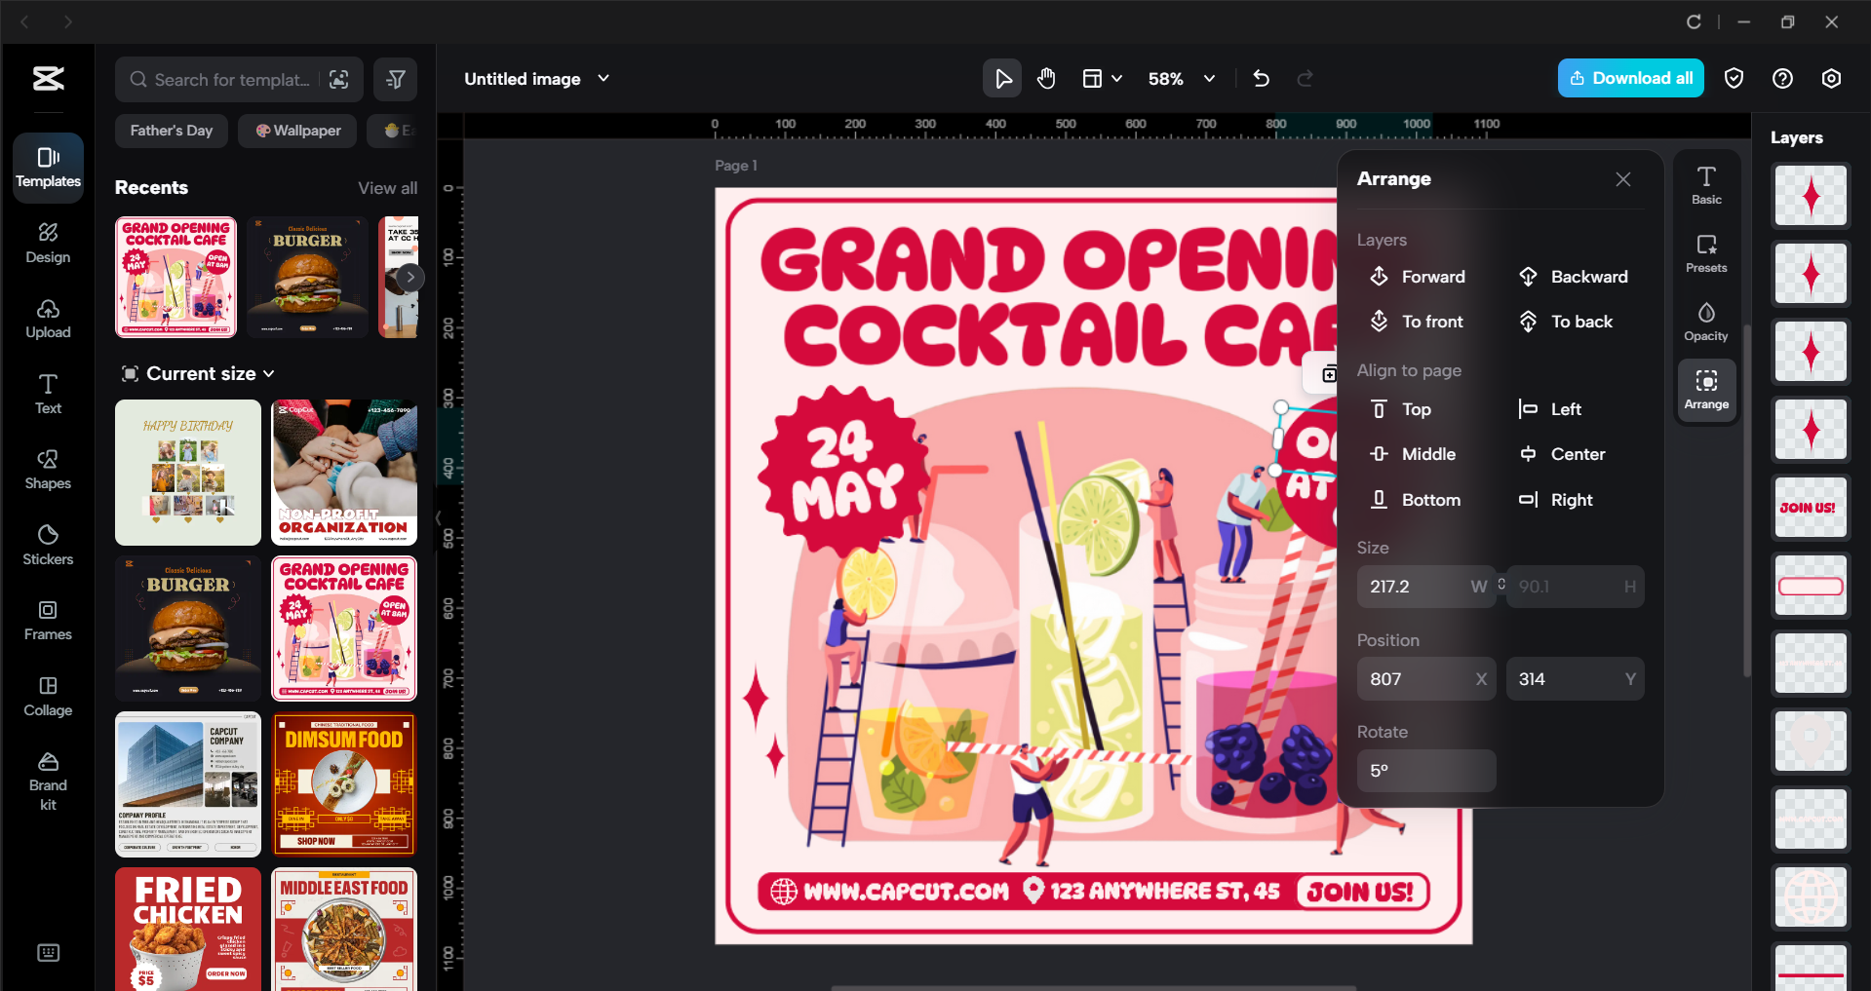The height and width of the screenshot is (991, 1871).
Task: Open the Templates panel in sidebar
Action: coord(47,166)
